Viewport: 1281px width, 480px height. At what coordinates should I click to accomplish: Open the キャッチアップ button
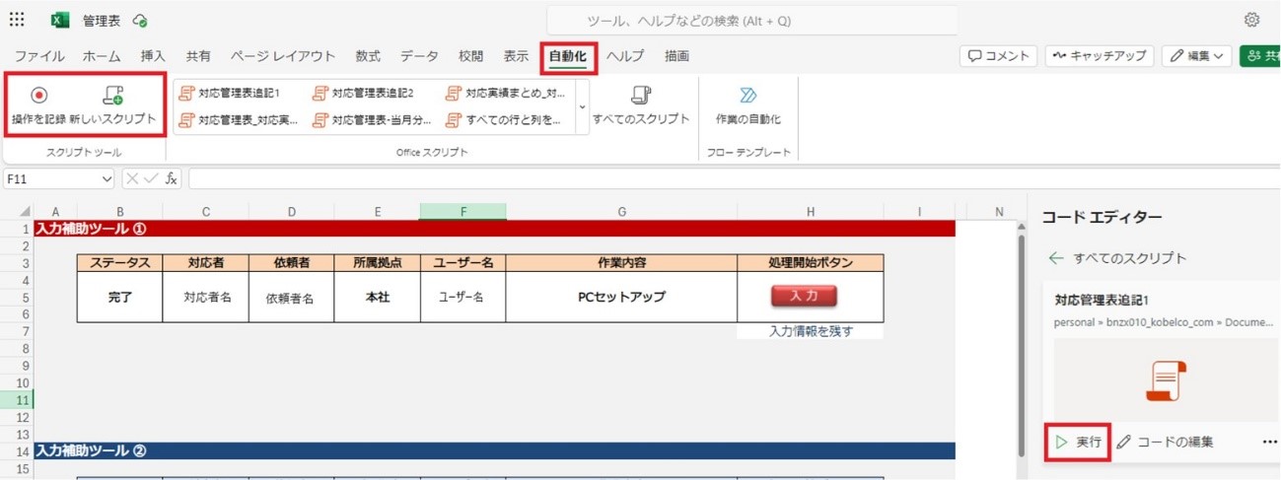pyautogui.click(x=1100, y=56)
